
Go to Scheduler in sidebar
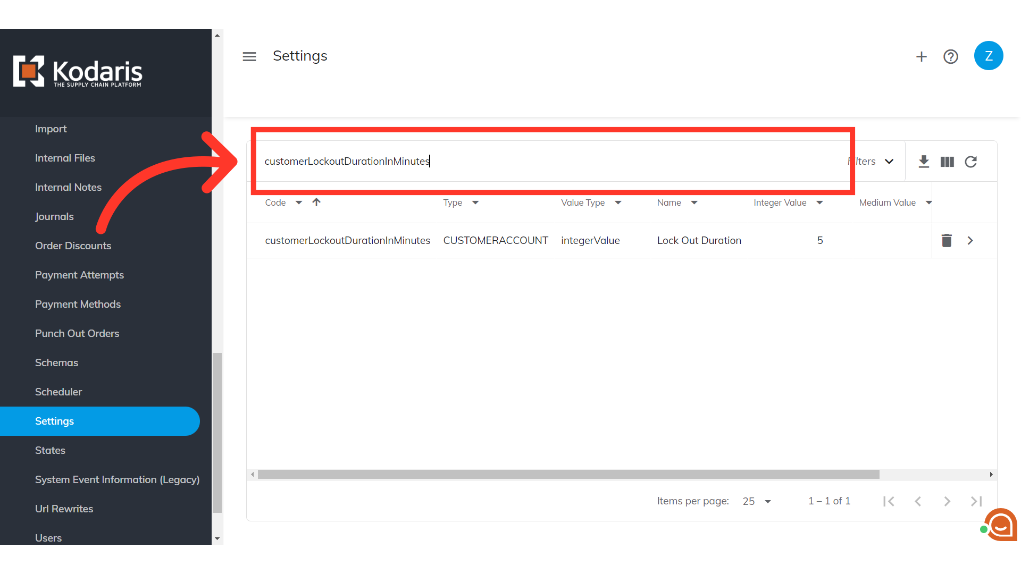point(58,392)
